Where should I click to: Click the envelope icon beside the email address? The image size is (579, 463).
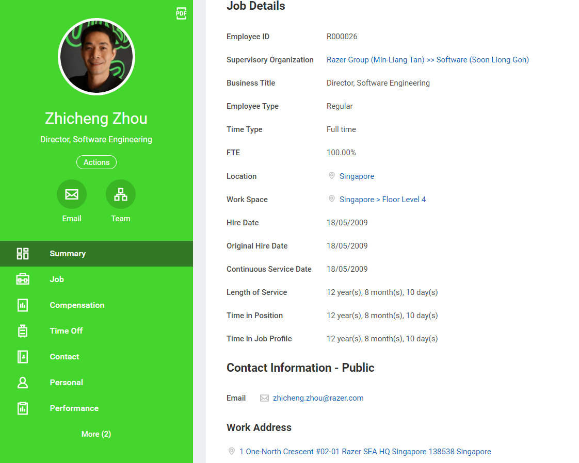coord(264,398)
